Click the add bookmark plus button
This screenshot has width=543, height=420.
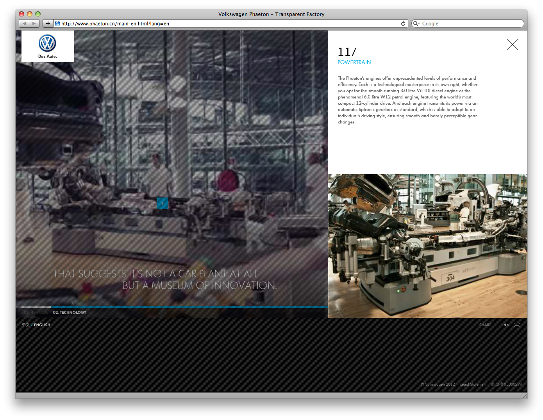click(48, 23)
